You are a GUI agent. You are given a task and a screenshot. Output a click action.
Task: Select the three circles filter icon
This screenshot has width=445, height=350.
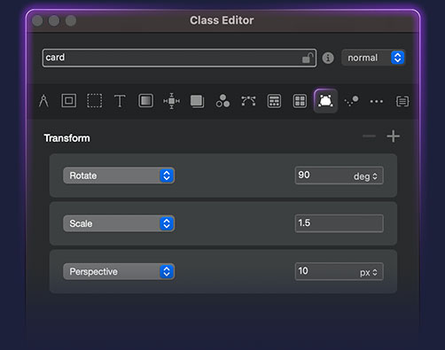(222, 101)
